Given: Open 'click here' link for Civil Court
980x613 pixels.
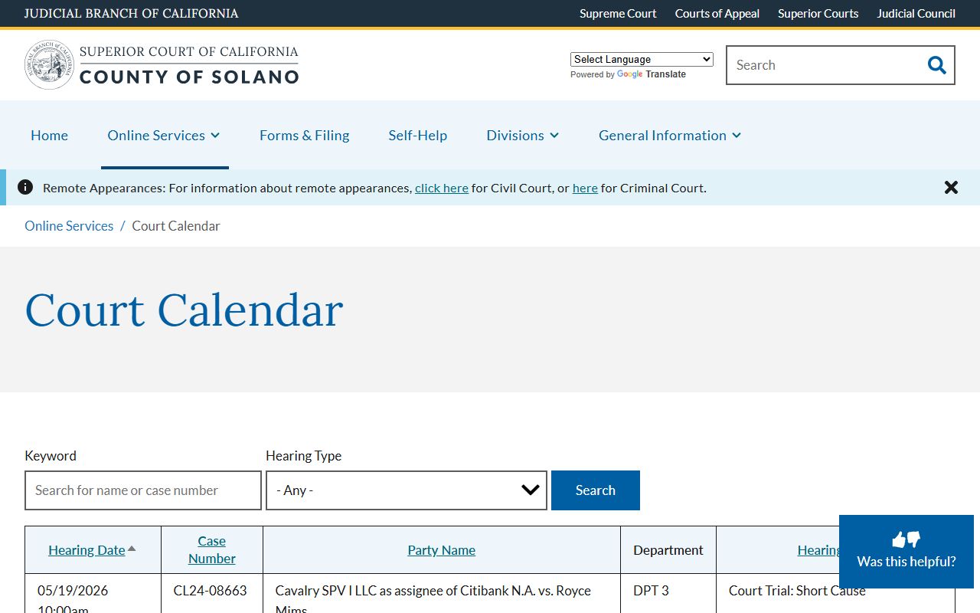Looking at the screenshot, I should pyautogui.click(x=442, y=188).
